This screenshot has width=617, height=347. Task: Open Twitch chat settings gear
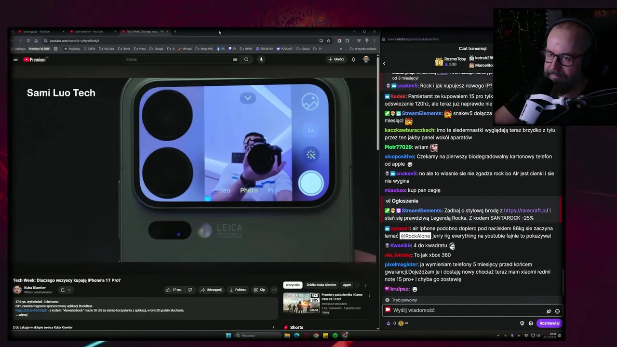531,323
